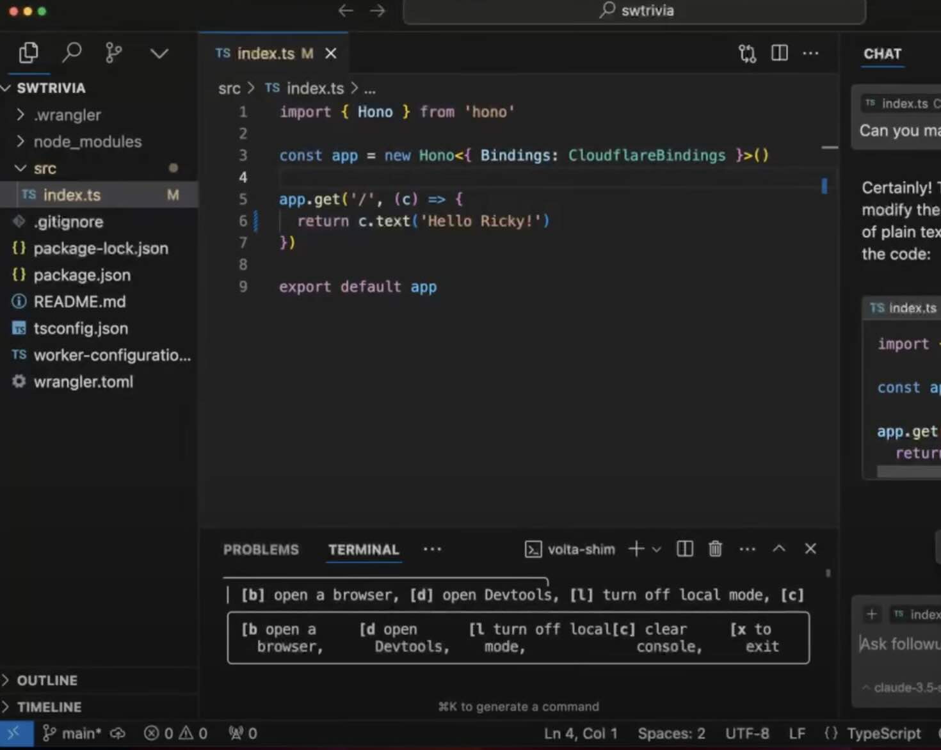Go forward with the right arrow
This screenshot has height=750, width=941.
point(378,10)
